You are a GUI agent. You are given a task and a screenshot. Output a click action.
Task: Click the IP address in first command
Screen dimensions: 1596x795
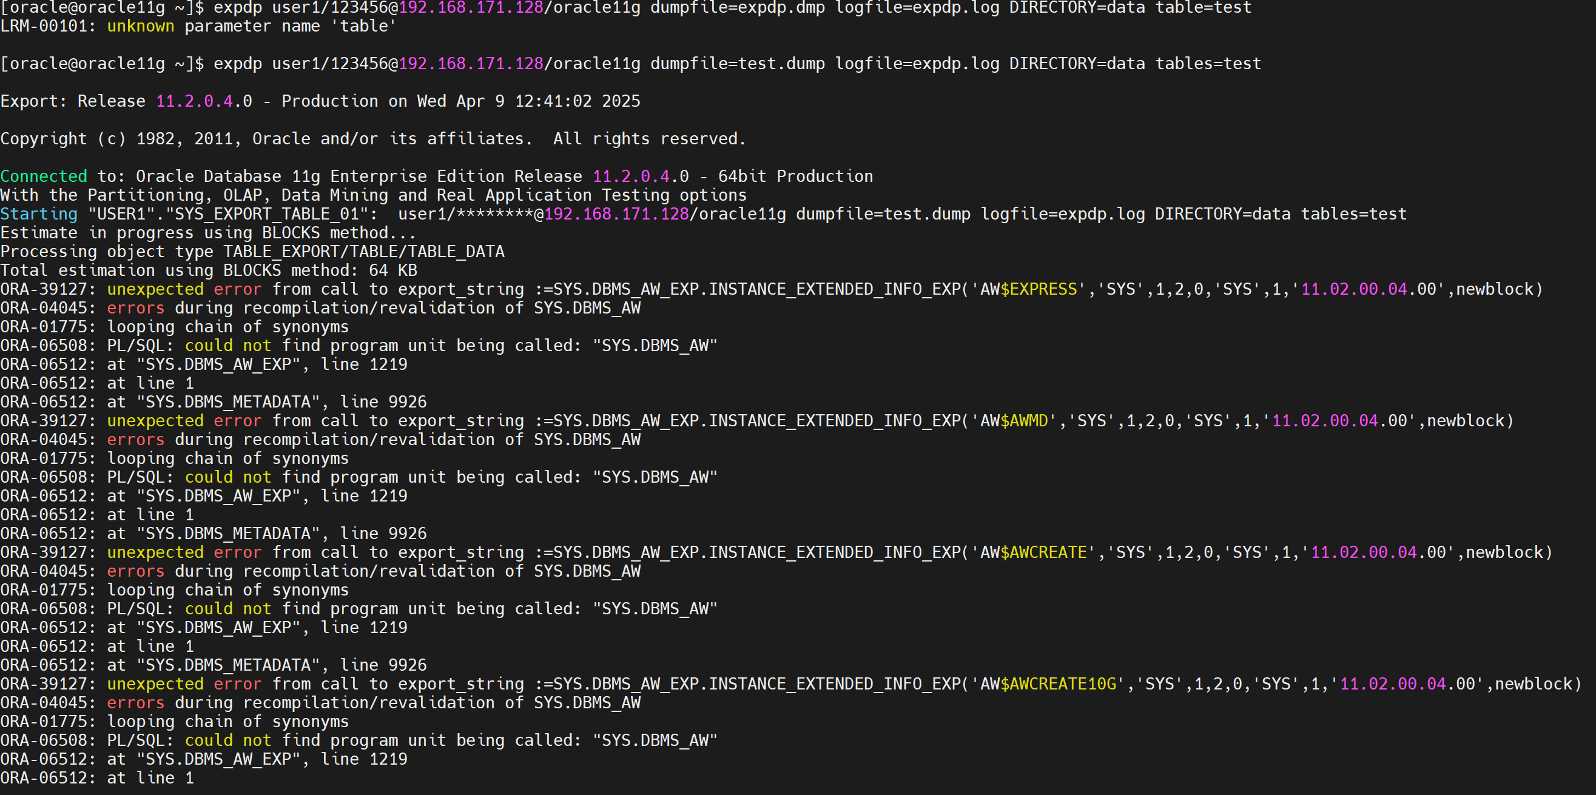(471, 8)
